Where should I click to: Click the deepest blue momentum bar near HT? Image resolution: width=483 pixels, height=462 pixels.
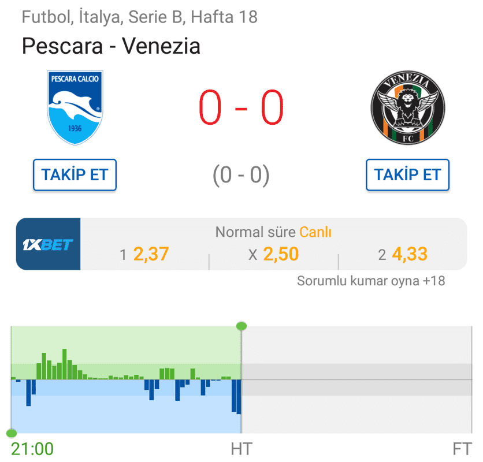[239, 397]
